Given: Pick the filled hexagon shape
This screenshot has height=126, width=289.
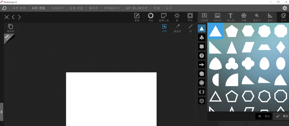Looking at the screenshot, I should [x=248, y=31].
